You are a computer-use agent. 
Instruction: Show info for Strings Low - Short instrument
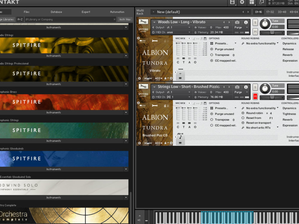coord(246,87)
